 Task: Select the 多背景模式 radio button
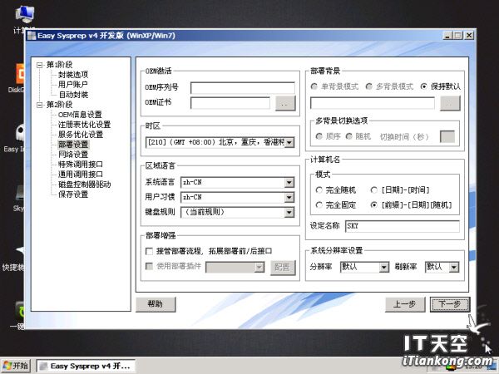tap(368, 86)
